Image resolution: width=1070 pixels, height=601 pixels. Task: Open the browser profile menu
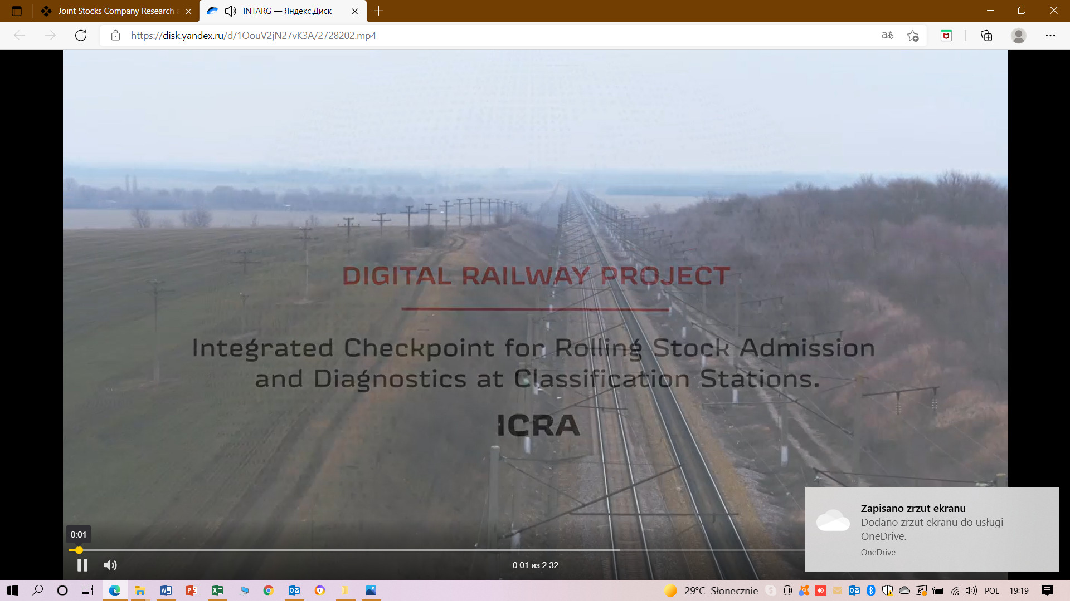pos(1019,36)
